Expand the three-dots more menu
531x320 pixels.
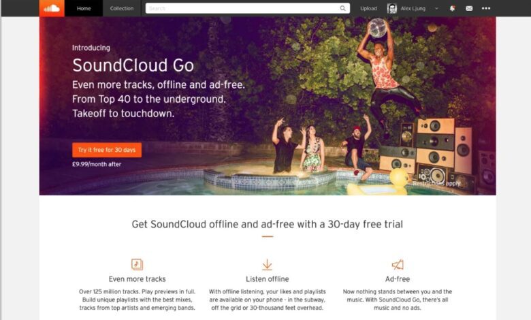click(486, 8)
